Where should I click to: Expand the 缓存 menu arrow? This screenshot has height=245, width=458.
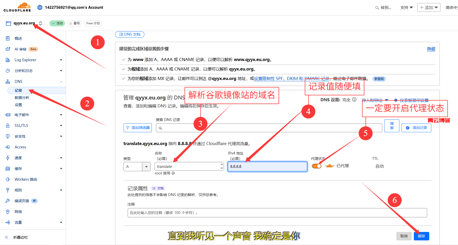[x=61, y=169]
